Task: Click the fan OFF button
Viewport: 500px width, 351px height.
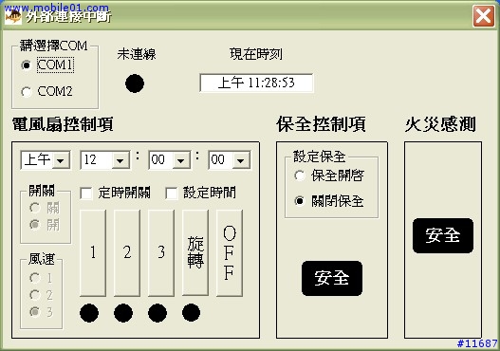Action: pos(230,252)
